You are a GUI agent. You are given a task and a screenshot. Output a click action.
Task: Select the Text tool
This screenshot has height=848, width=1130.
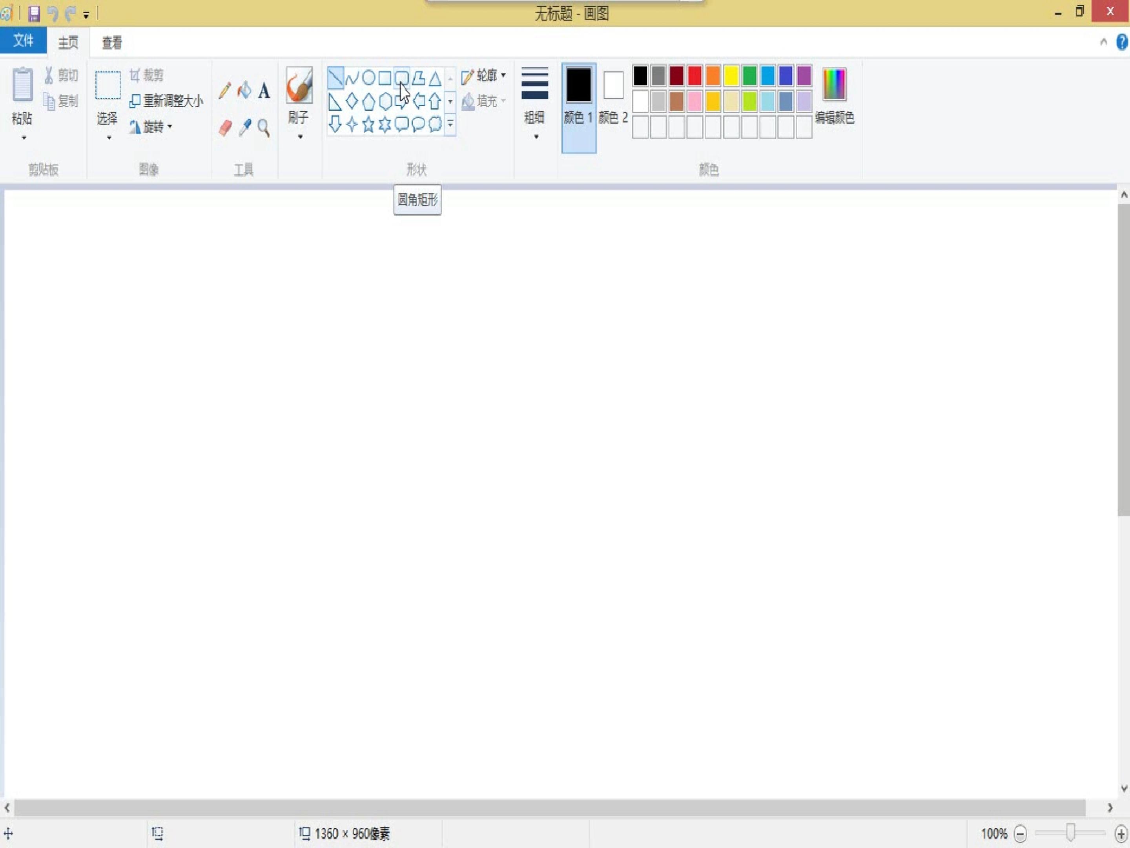264,91
